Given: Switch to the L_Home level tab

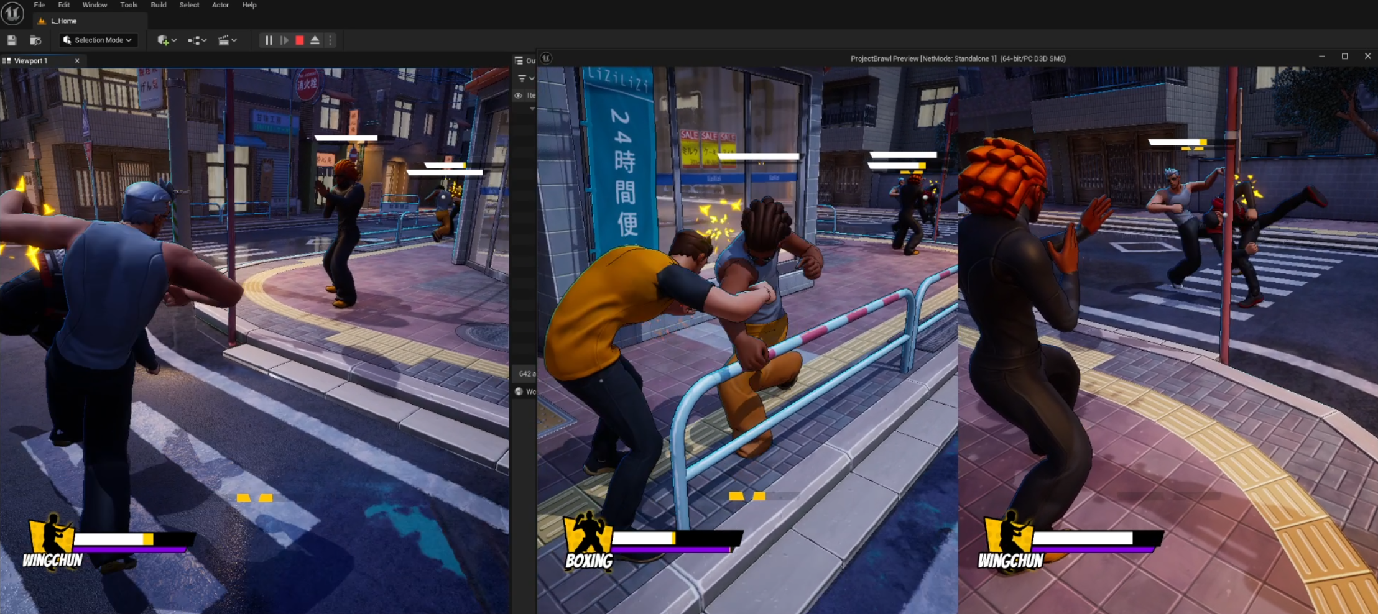Looking at the screenshot, I should 63,21.
